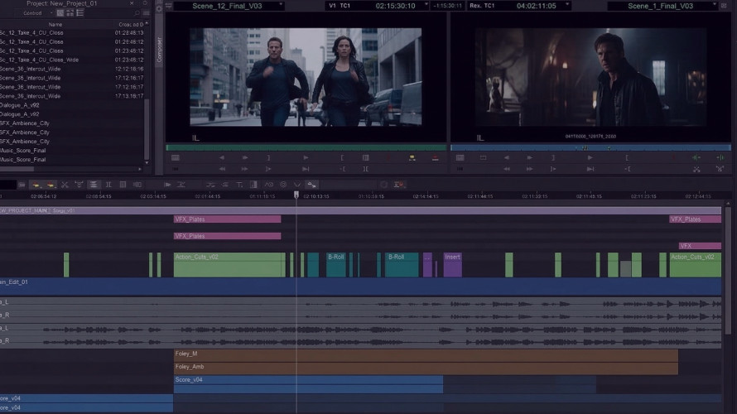Rewind the source monitor

(222, 169)
